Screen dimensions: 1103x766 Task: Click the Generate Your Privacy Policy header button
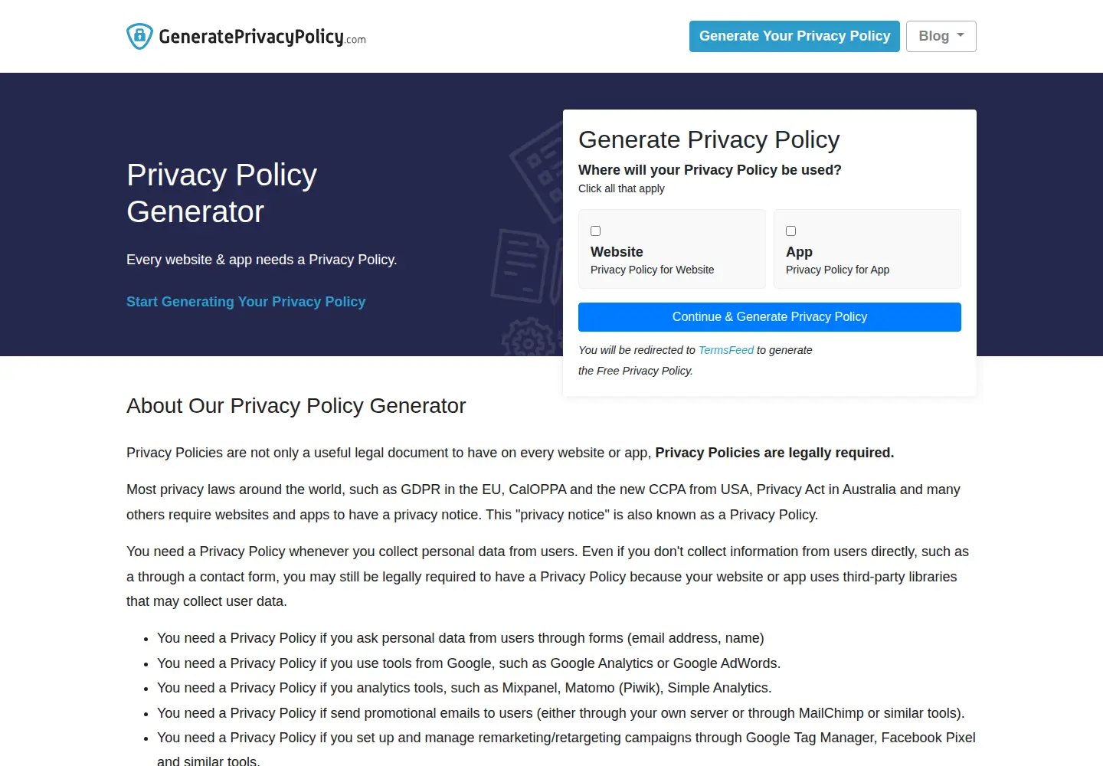[x=794, y=36]
